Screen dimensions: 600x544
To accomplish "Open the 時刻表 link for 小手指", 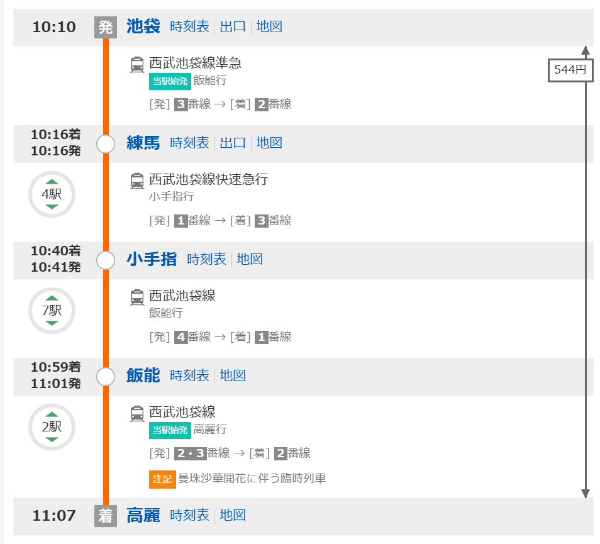I will tap(206, 260).
